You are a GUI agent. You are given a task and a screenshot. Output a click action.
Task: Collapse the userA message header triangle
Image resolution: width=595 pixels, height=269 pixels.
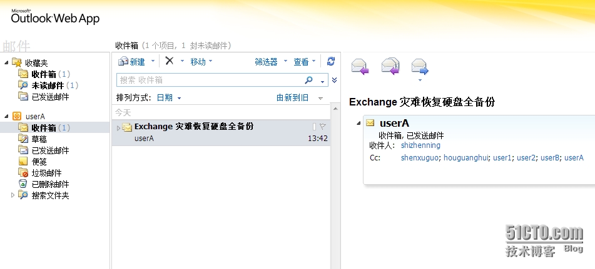click(x=359, y=123)
